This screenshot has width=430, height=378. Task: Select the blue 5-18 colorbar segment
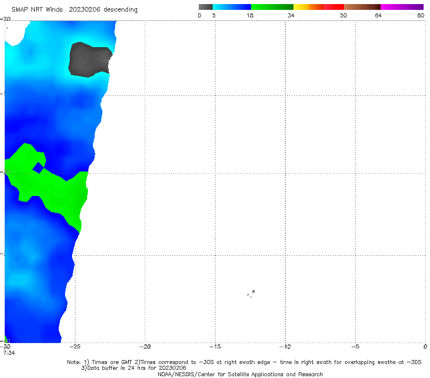[x=232, y=7]
